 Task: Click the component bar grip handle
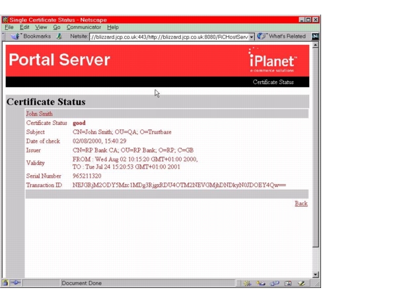click(238, 283)
